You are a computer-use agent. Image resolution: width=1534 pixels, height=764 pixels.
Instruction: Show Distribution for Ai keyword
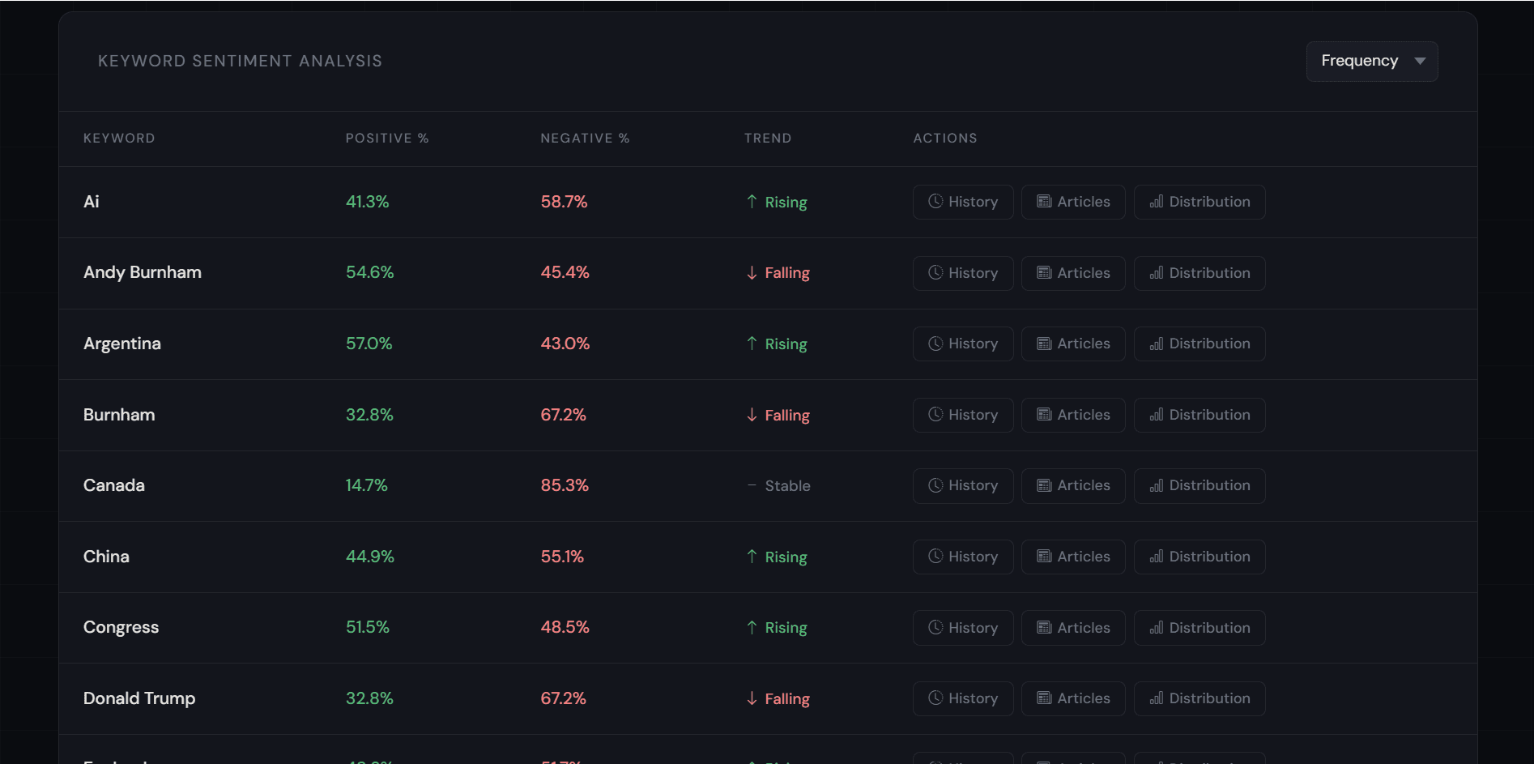(1200, 202)
